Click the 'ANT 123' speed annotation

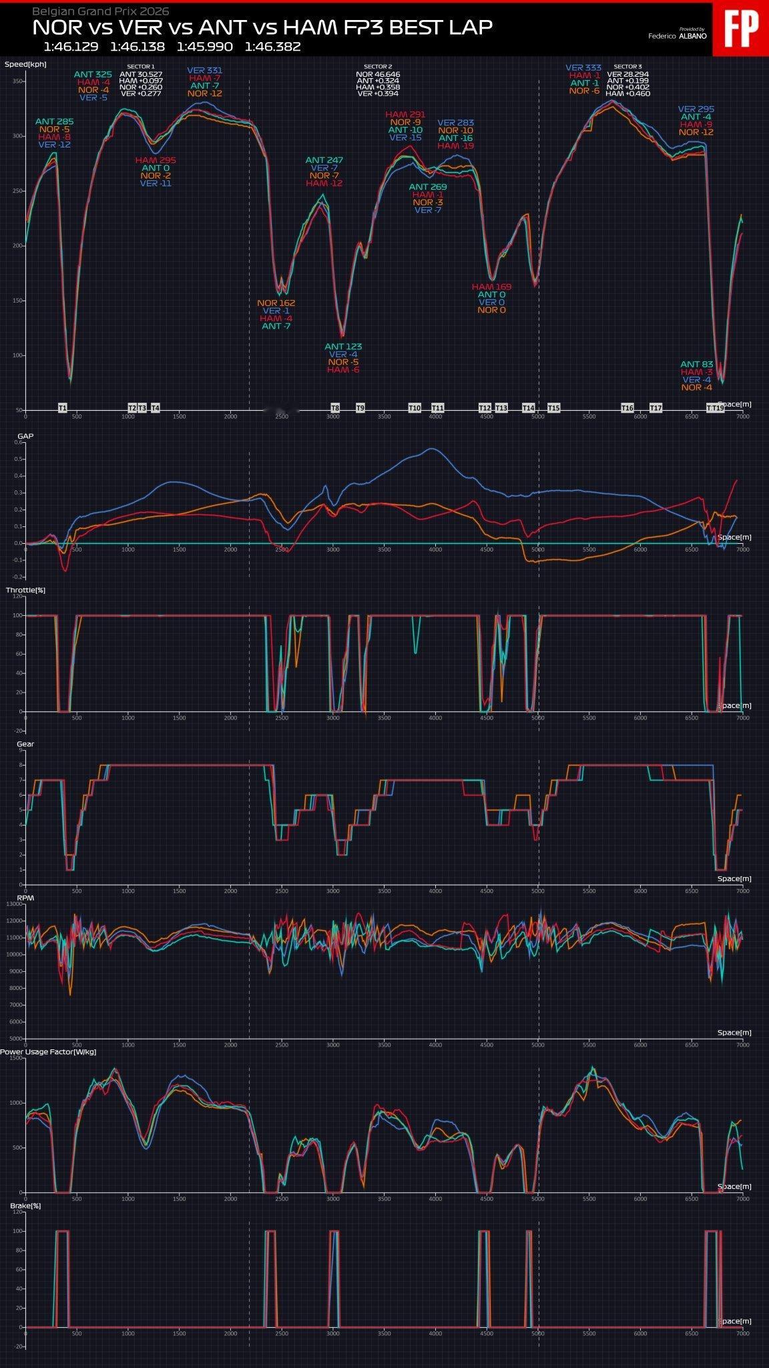click(x=343, y=347)
